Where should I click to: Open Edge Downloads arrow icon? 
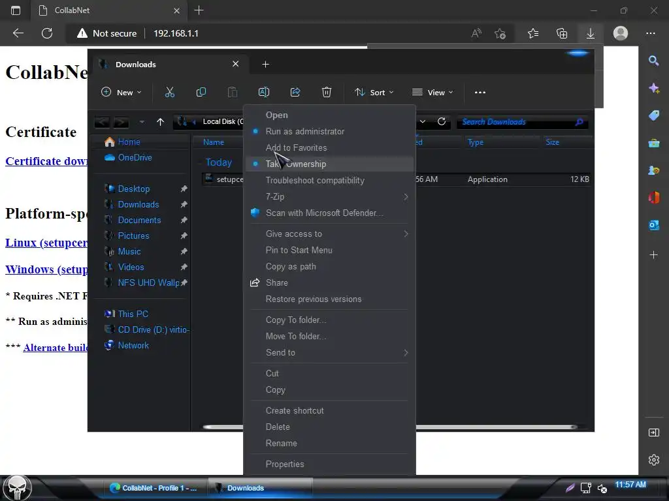tap(591, 33)
